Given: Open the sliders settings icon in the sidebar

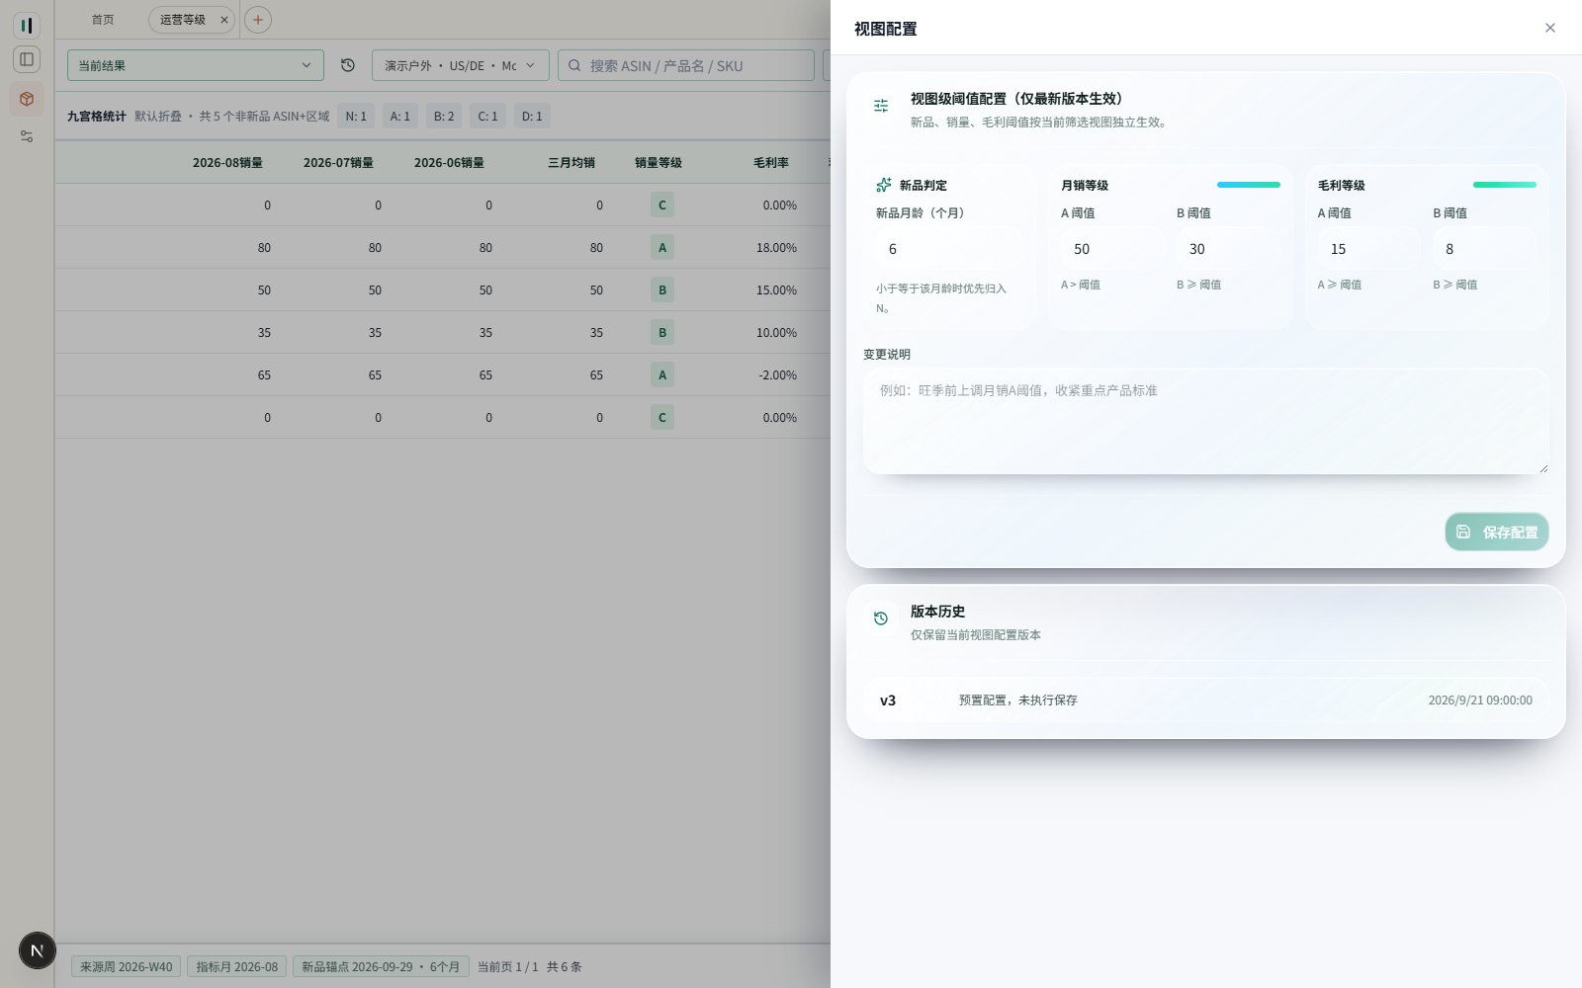Looking at the screenshot, I should (27, 136).
